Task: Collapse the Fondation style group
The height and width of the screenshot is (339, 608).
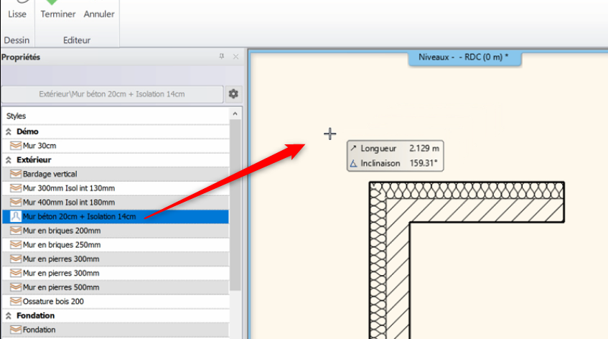Action: point(9,316)
